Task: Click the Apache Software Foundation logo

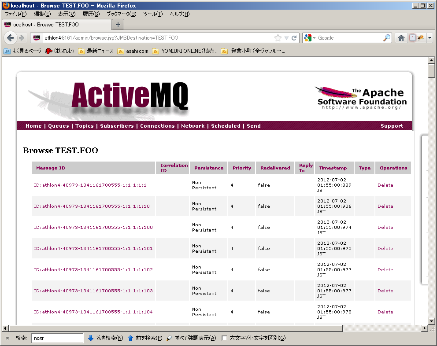Action: click(361, 97)
